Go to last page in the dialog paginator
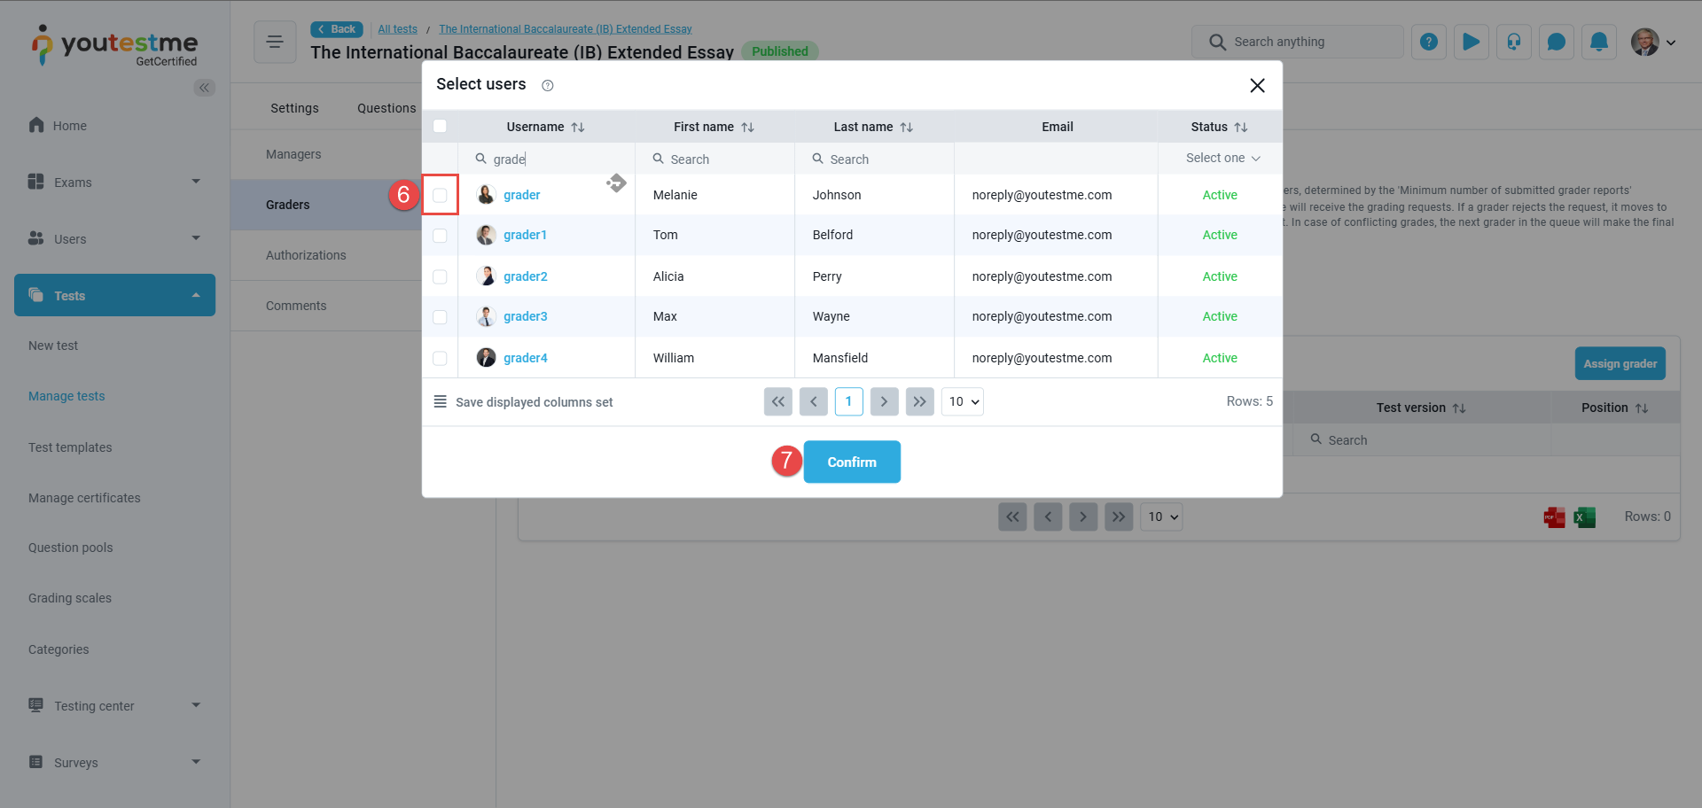This screenshot has width=1702, height=808. click(920, 401)
